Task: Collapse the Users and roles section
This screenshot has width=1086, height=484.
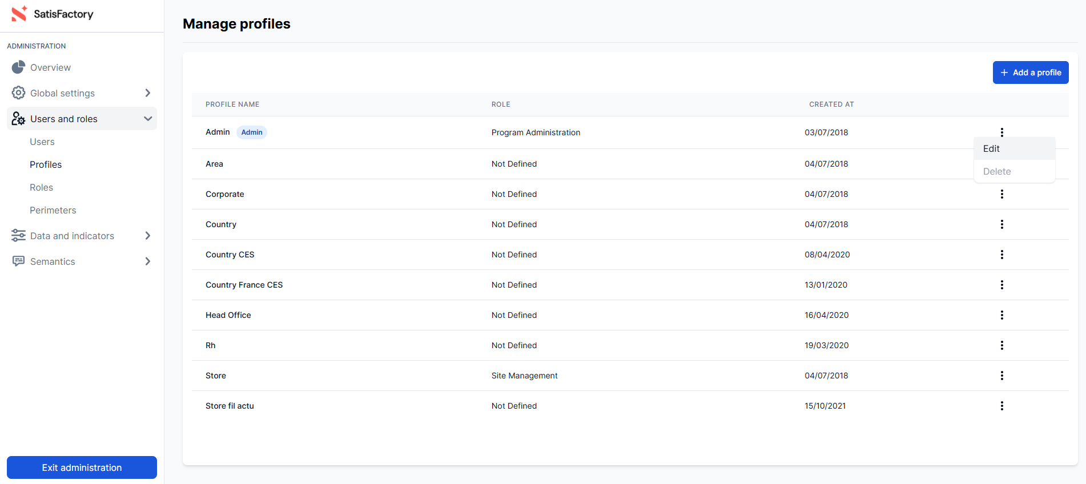Action: tap(148, 119)
